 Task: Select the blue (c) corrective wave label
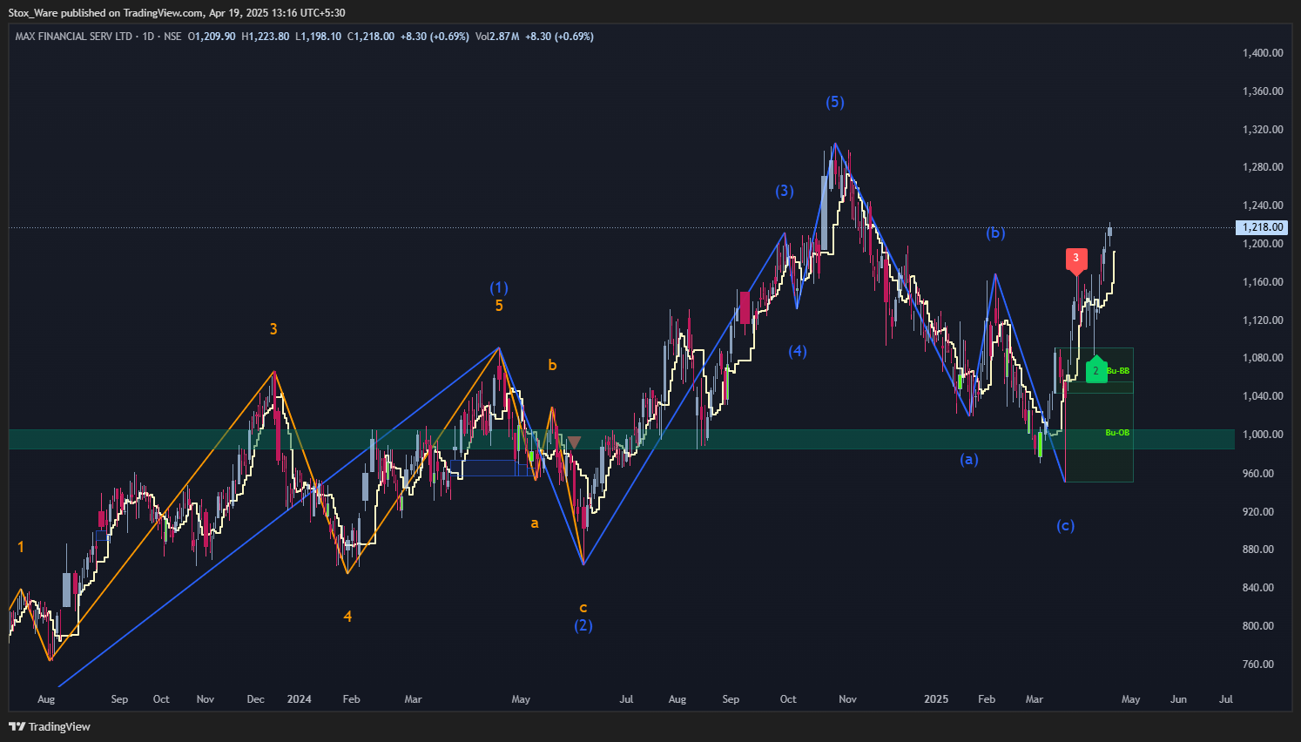pyautogui.click(x=1066, y=525)
